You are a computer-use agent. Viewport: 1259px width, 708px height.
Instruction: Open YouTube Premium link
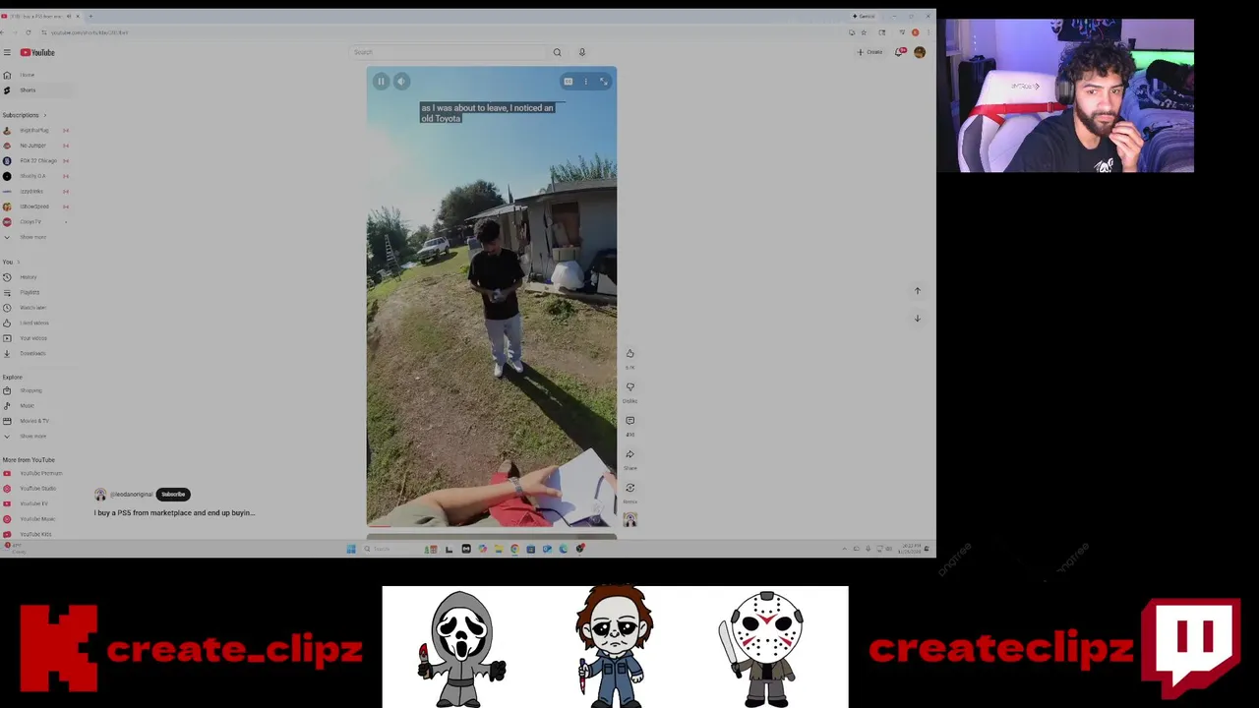[x=40, y=474]
